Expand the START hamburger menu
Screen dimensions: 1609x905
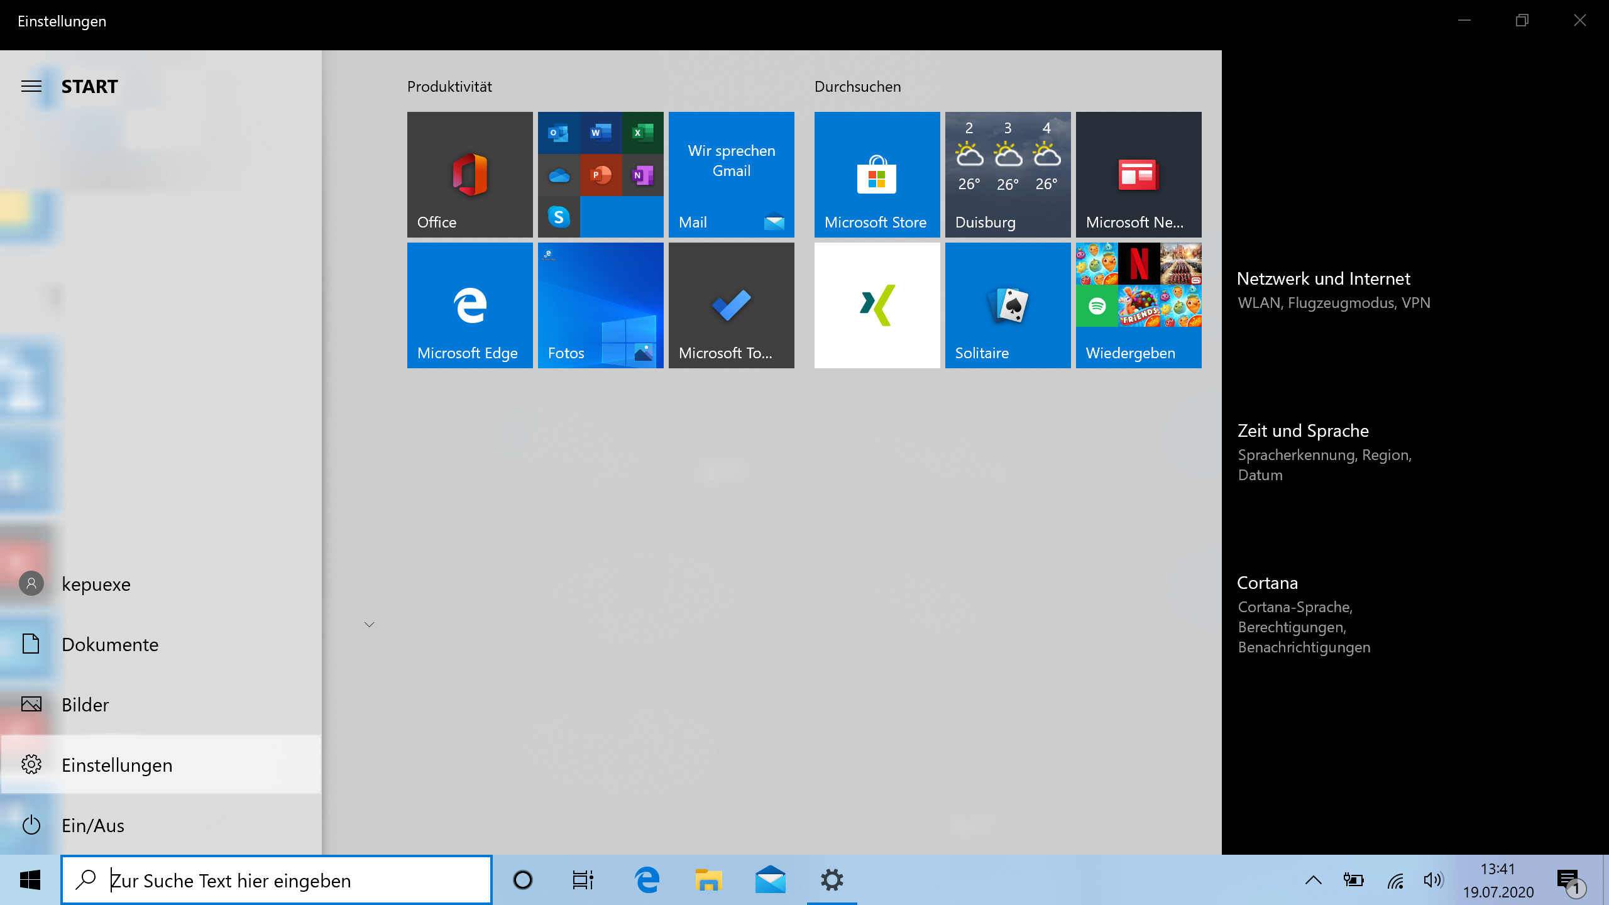point(31,86)
